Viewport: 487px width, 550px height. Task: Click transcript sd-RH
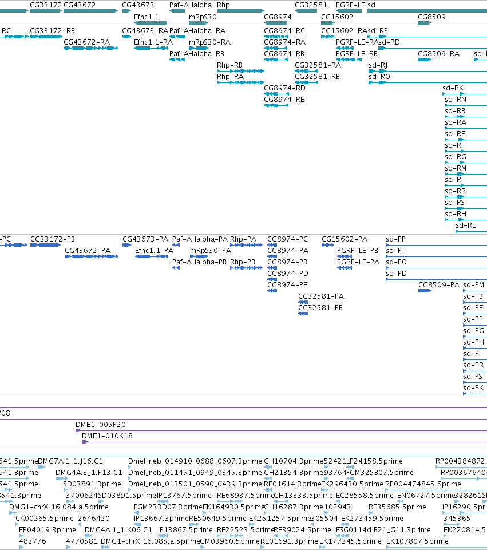(456, 214)
